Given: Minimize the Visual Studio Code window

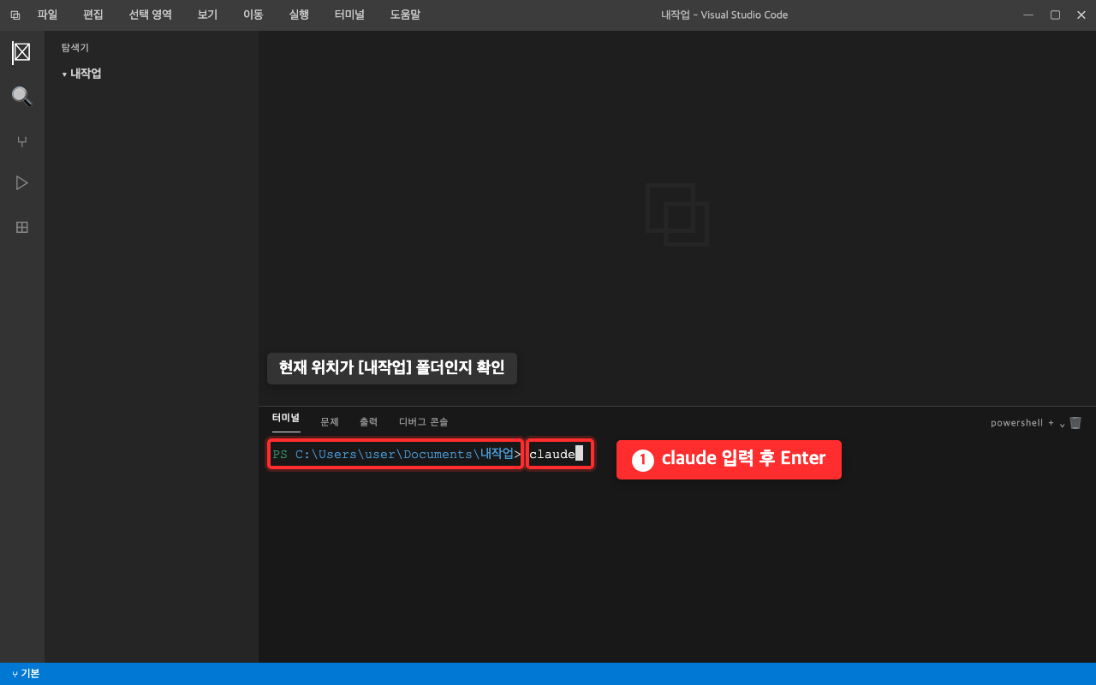Looking at the screenshot, I should pos(1028,15).
